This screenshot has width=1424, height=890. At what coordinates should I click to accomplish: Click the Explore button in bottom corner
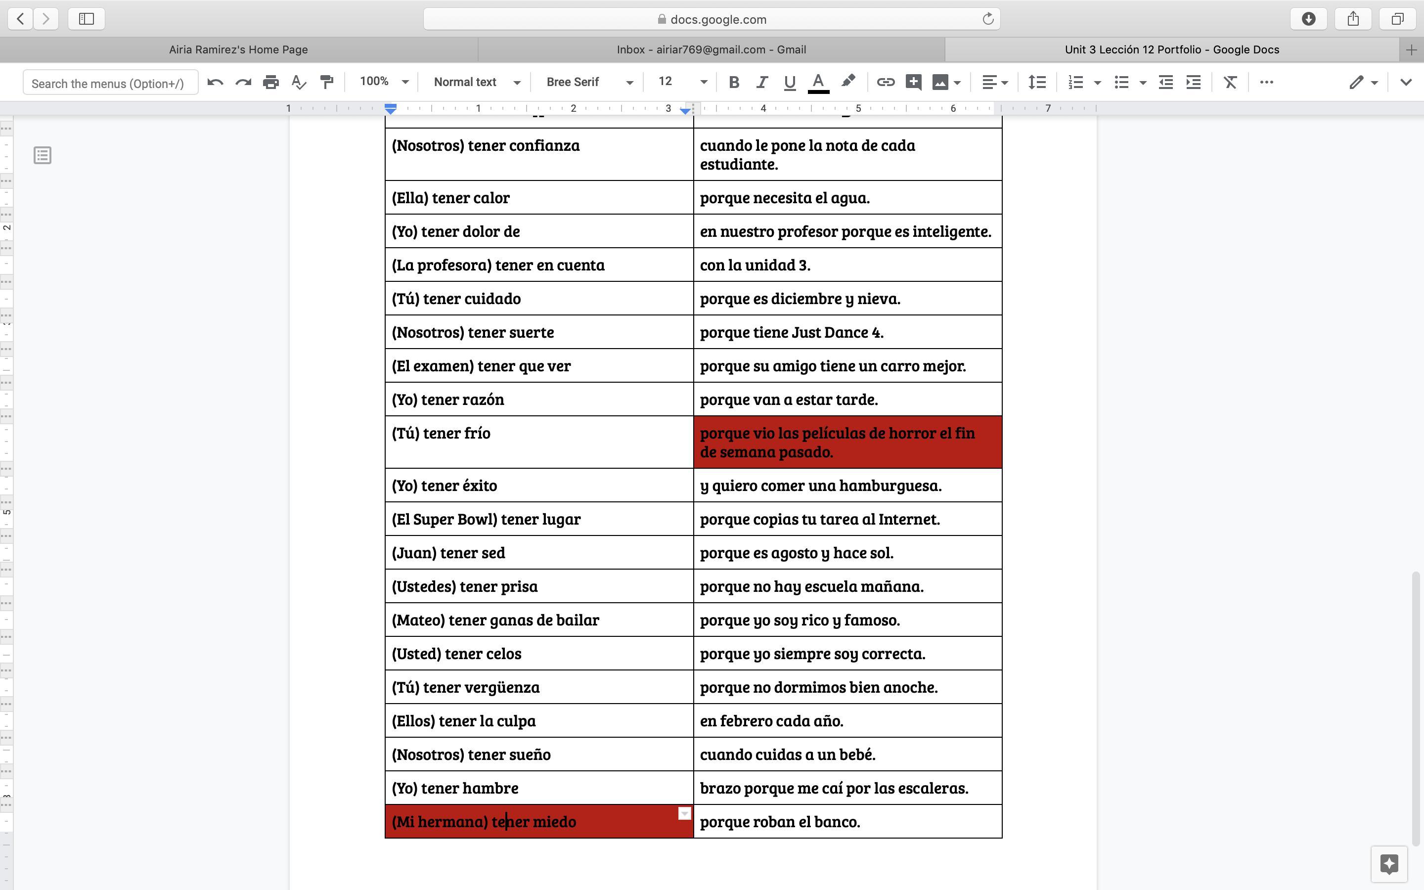[x=1389, y=863]
